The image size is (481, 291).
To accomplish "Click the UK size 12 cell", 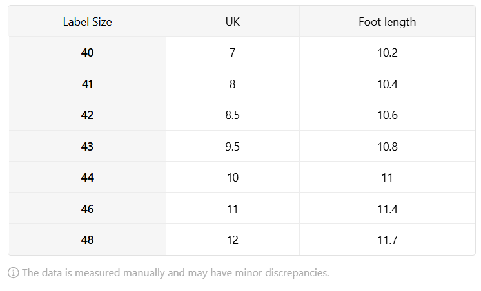I will coord(233,239).
